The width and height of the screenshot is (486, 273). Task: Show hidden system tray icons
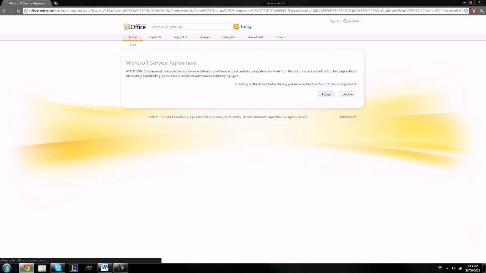(447, 268)
